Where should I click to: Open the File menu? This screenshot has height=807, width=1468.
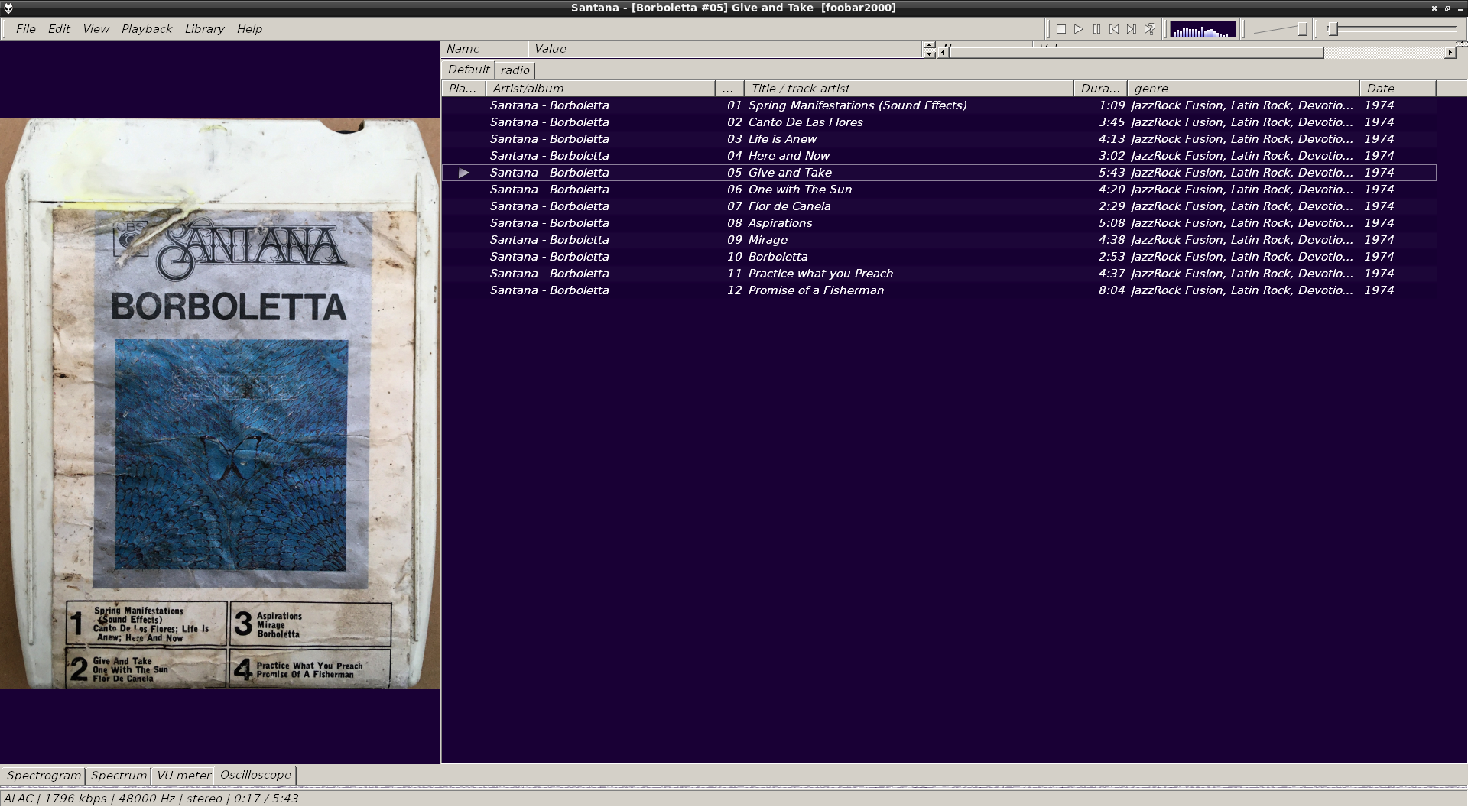[25, 29]
